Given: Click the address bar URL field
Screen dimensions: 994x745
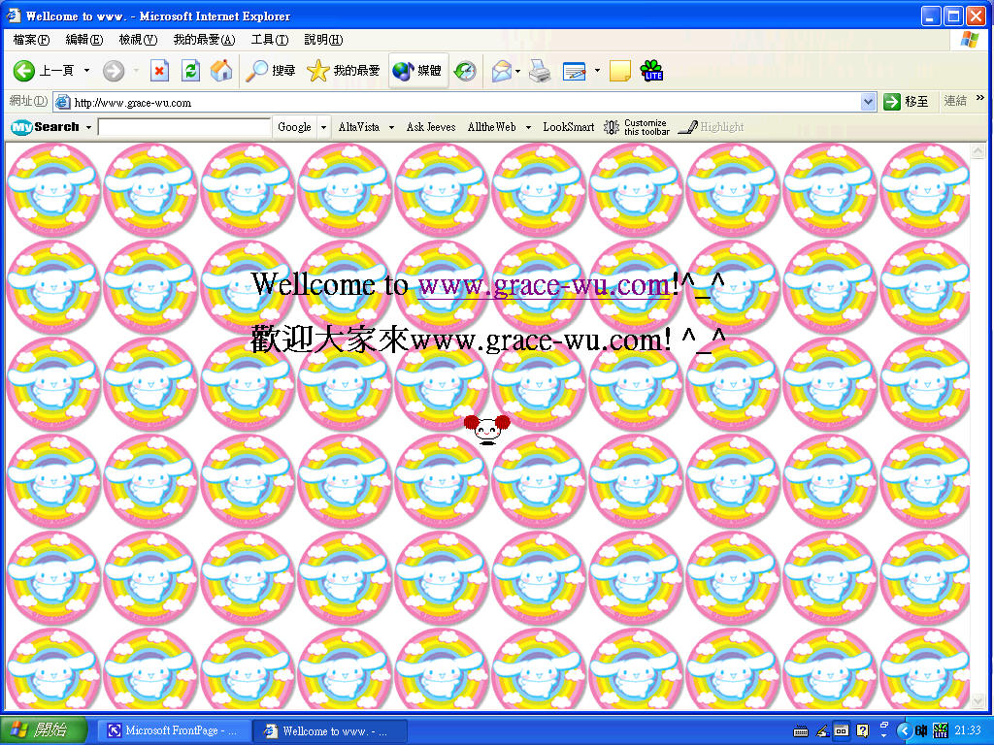Looking at the screenshot, I should (x=466, y=102).
